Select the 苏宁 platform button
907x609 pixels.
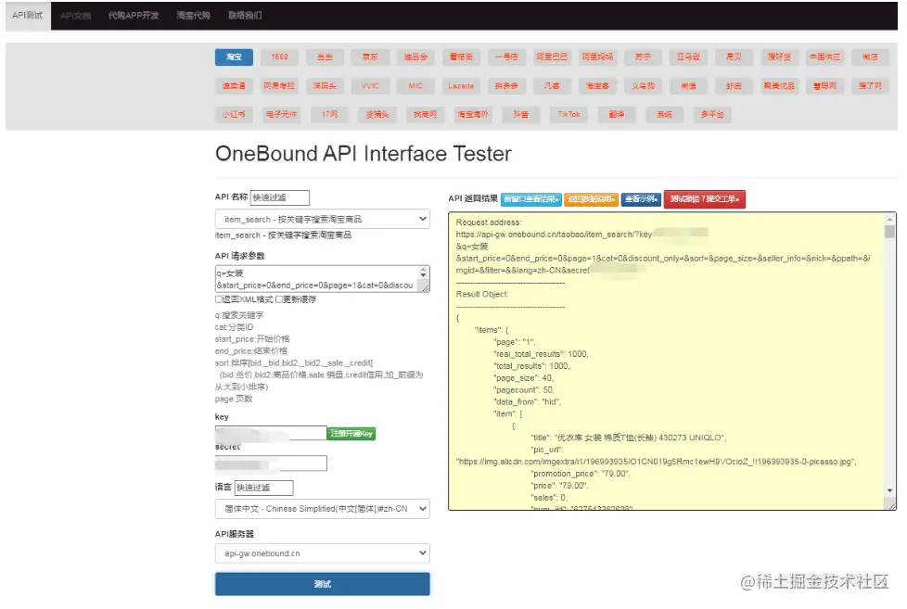[643, 57]
